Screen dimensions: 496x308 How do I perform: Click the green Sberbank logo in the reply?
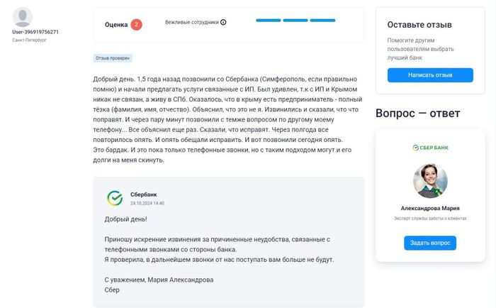[114, 198]
